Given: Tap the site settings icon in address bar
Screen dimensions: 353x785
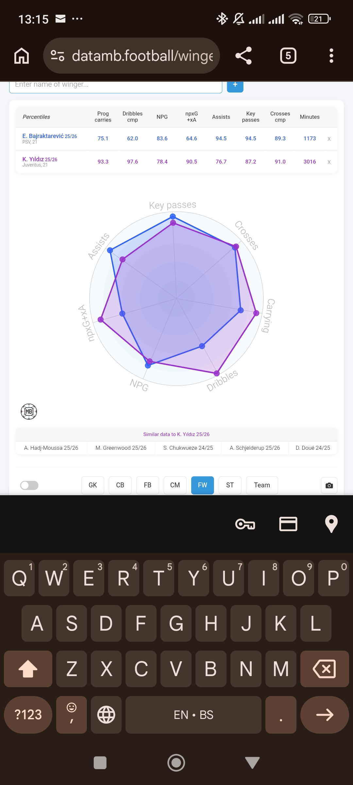Looking at the screenshot, I should pos(58,56).
